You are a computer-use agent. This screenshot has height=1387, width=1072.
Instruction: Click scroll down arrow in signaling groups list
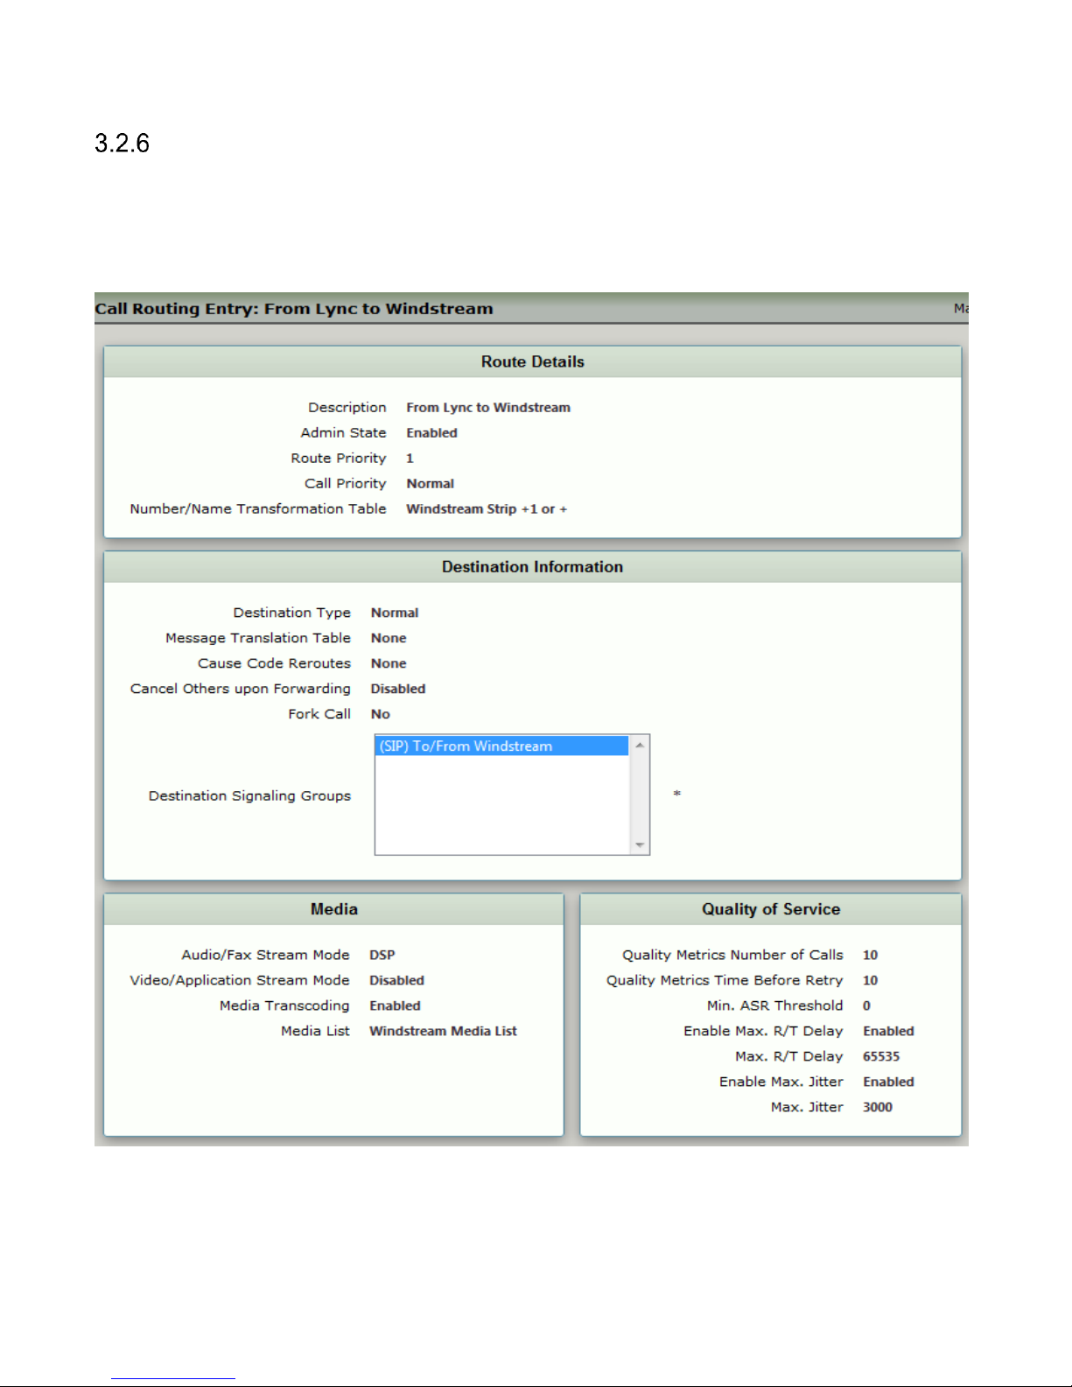pos(640,845)
